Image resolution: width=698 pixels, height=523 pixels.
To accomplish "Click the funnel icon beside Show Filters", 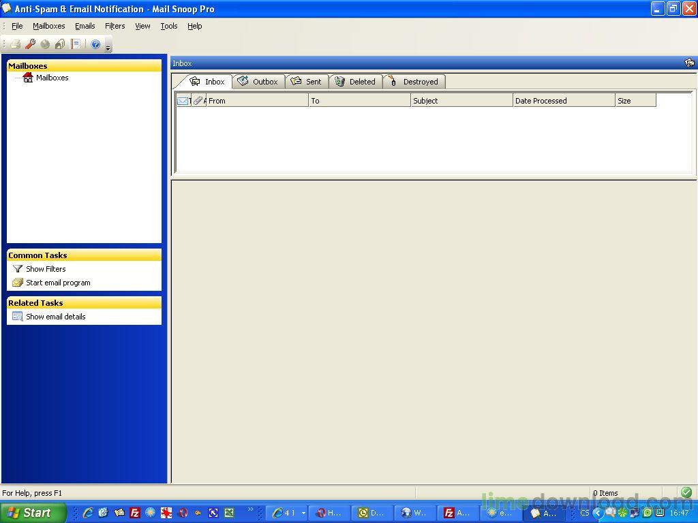I will pos(17,269).
